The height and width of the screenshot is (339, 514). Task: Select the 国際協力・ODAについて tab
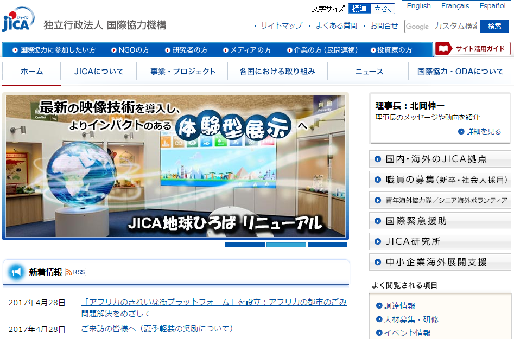pyautogui.click(x=460, y=72)
